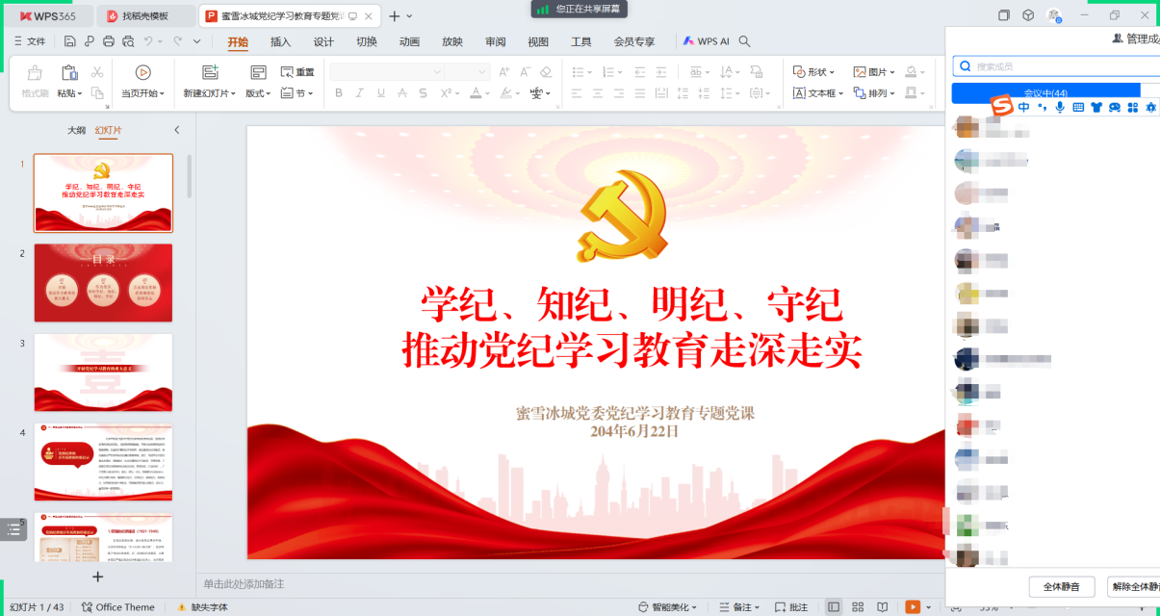The height and width of the screenshot is (616, 1160).
Task: Toggle underline formatting
Action: coord(379,92)
